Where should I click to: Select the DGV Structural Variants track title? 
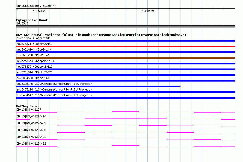pos(101,35)
